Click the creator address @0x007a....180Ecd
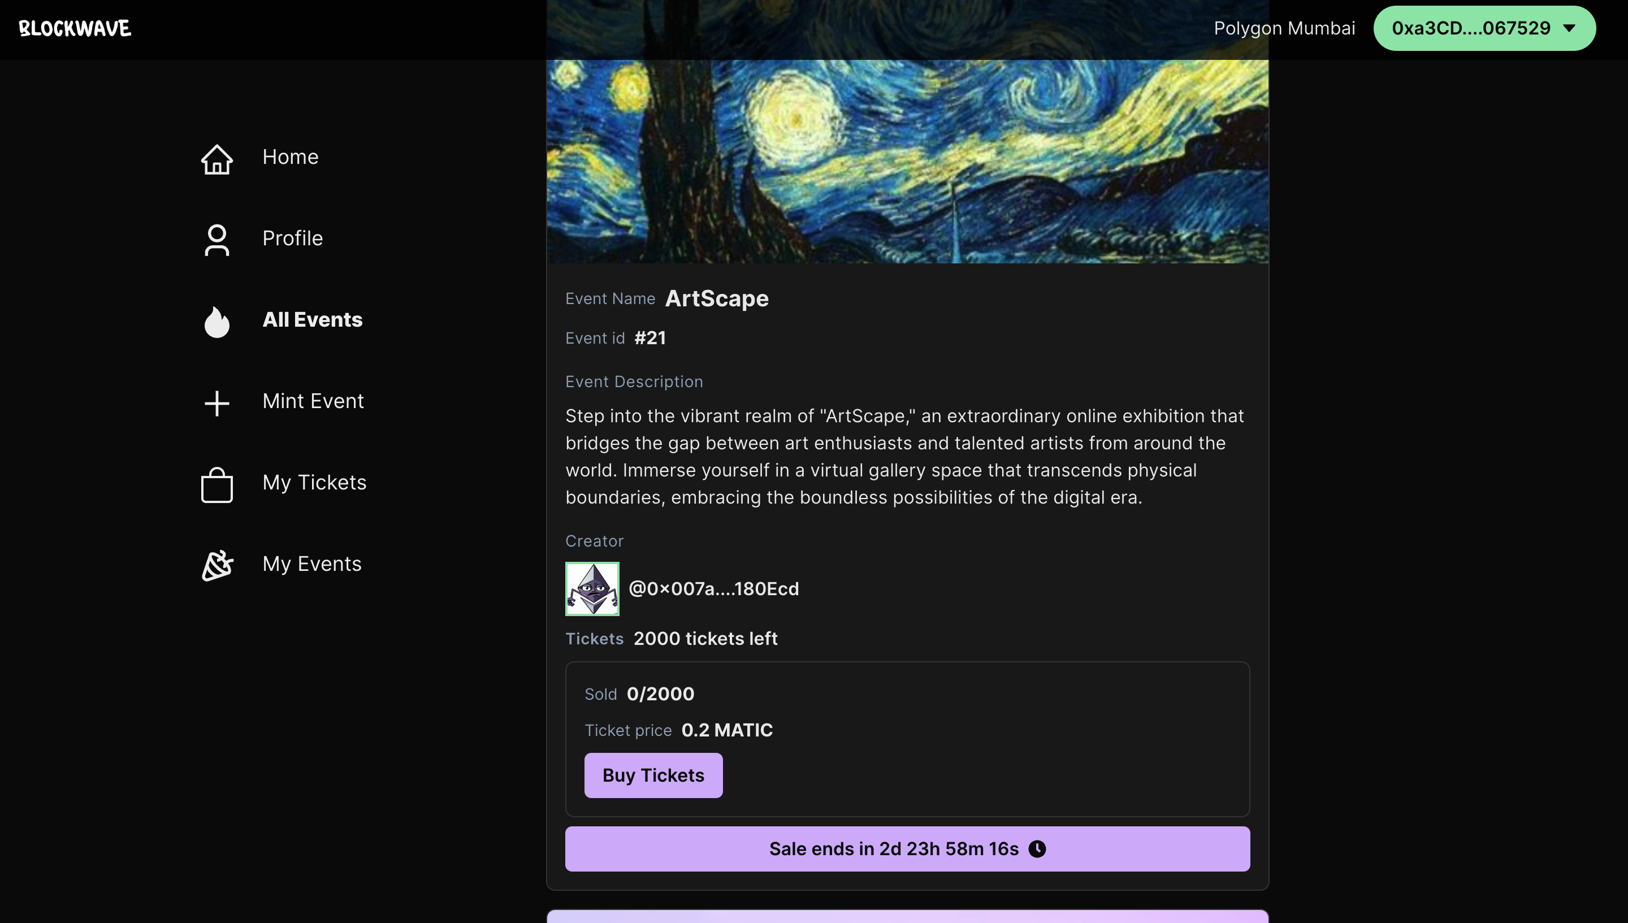 [x=713, y=588]
